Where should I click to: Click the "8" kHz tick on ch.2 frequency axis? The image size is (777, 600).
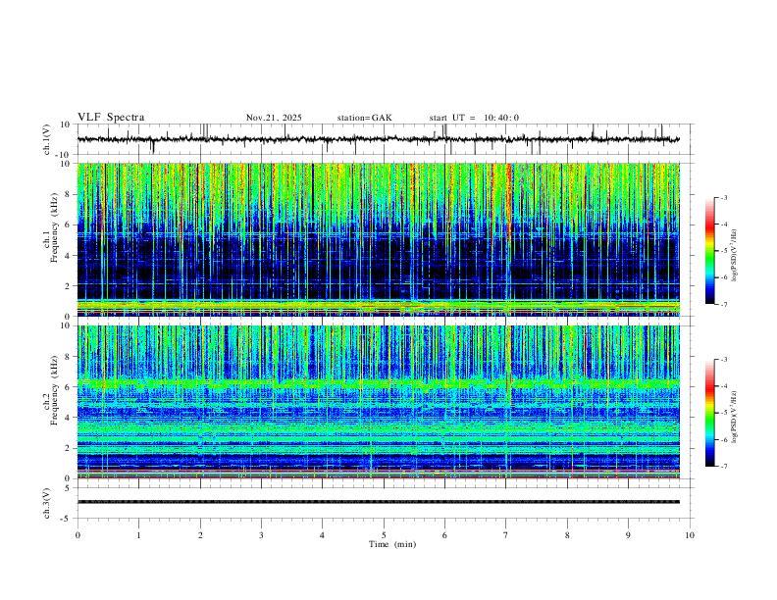coord(69,357)
